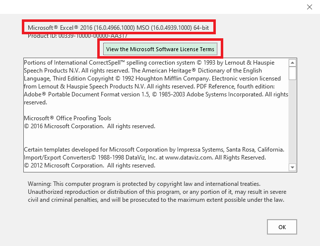View the Microsoft Software License Terms
This screenshot has height=246, width=320.
160,49
